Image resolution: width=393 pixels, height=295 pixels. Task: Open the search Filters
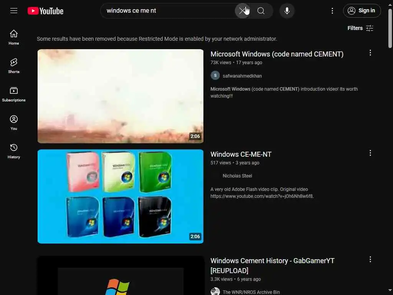[x=360, y=28]
